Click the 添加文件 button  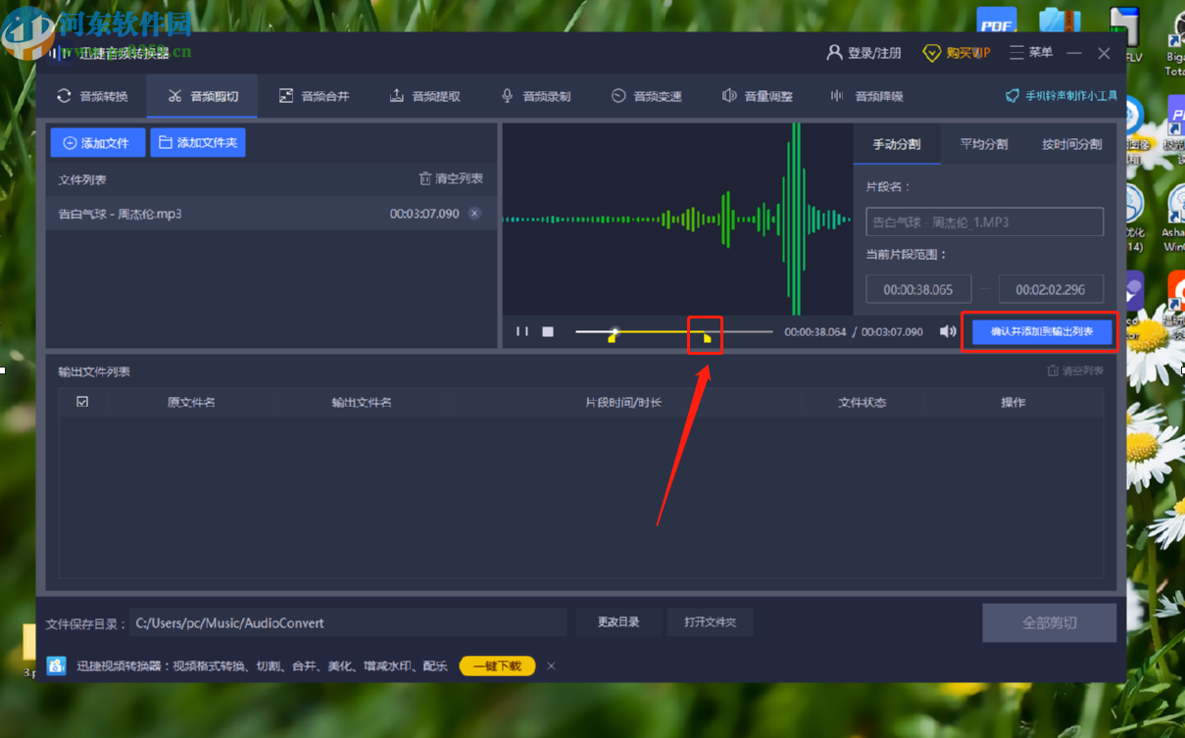point(97,143)
